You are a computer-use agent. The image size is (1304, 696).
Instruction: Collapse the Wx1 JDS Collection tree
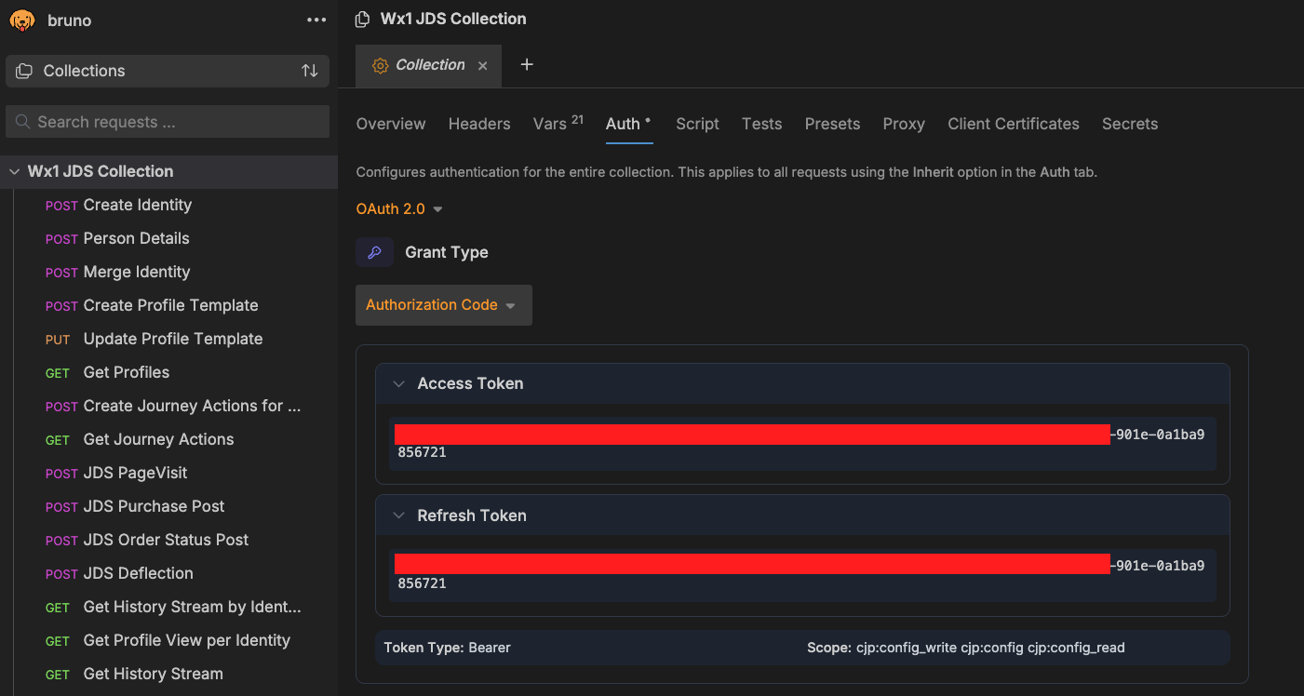pos(15,171)
